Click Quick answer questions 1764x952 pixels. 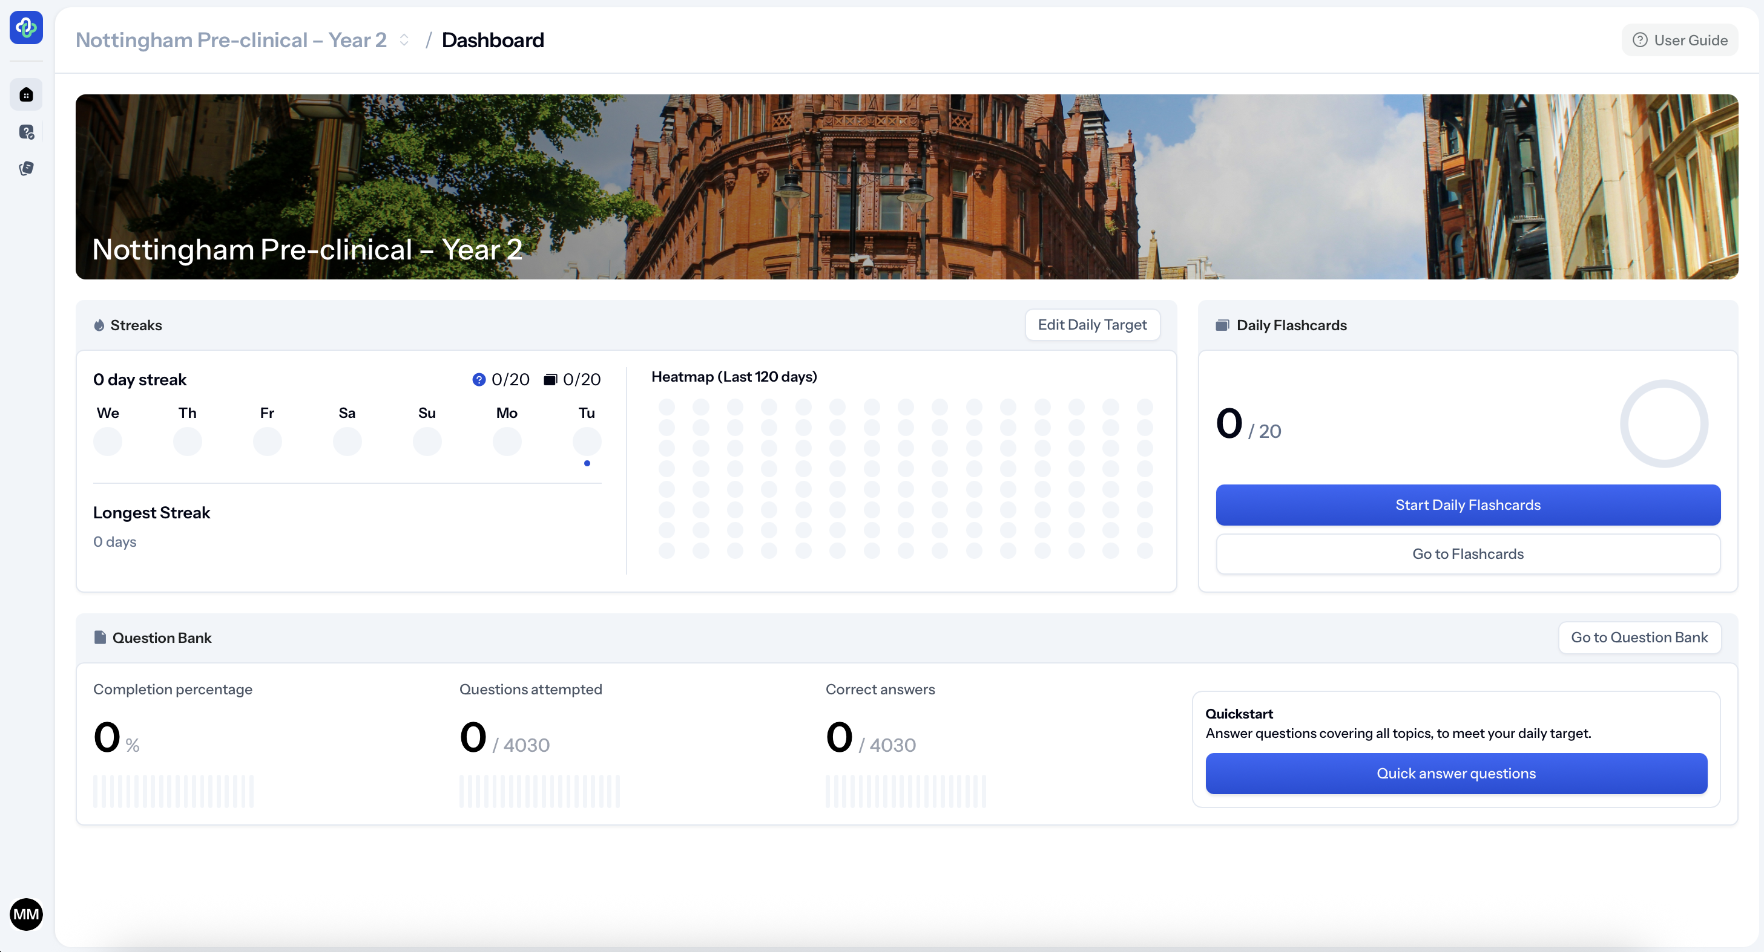pyautogui.click(x=1456, y=774)
